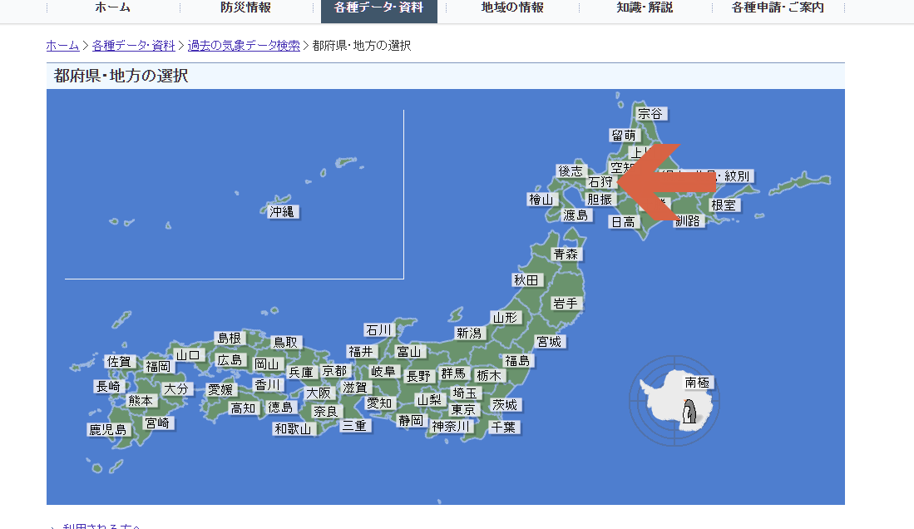Select 山梨 prefecture label
This screenshot has width=914, height=529.
[x=429, y=400]
